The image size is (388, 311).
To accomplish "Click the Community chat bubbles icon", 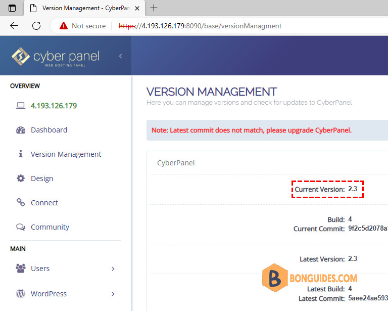I will click(x=21, y=227).
